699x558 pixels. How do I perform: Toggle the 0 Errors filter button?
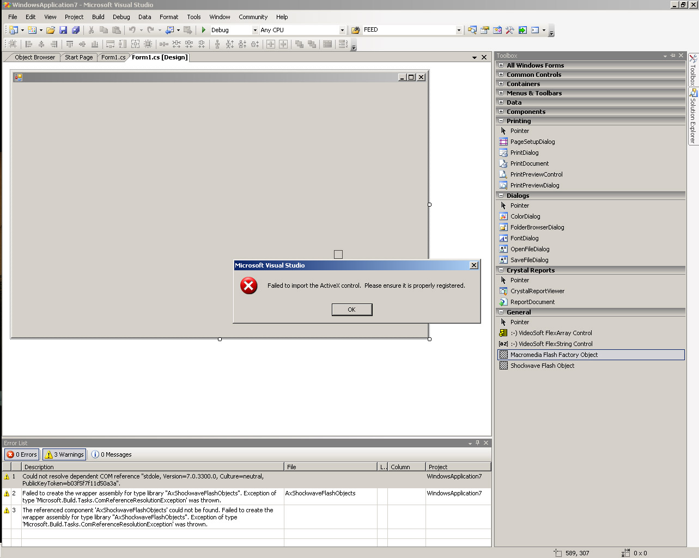click(22, 454)
